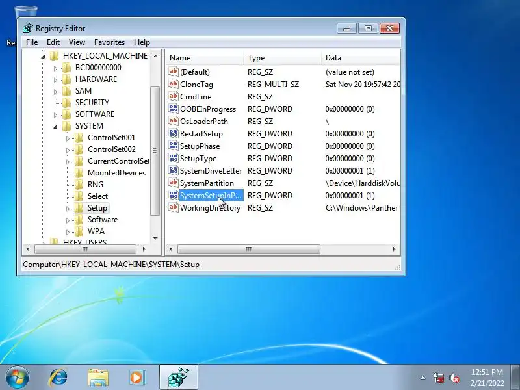Click the OsLoaderPath string icon
This screenshot has height=390, width=520.
coord(174,121)
